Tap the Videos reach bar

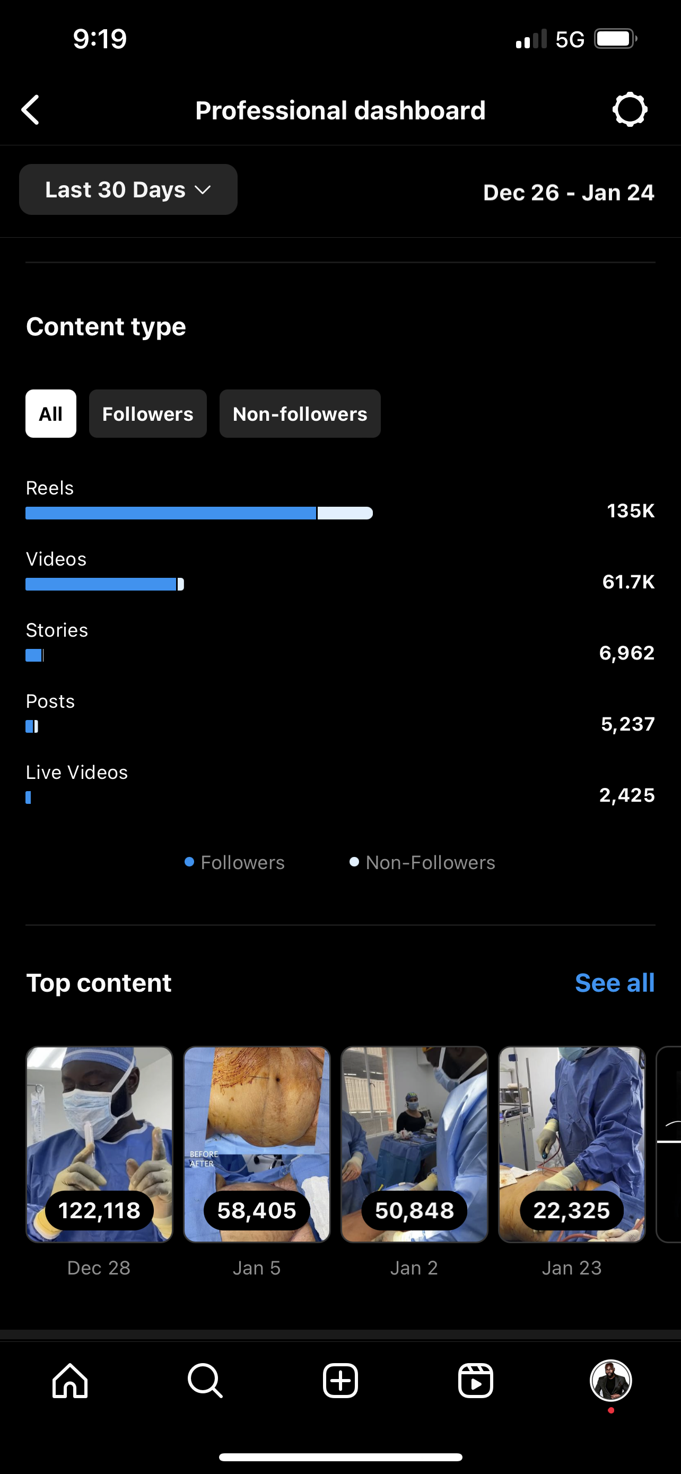coord(104,584)
